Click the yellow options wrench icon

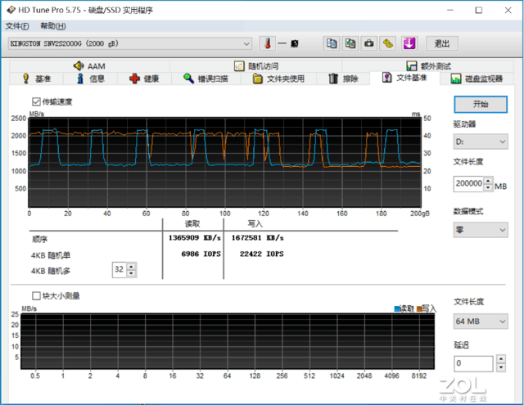click(x=388, y=43)
